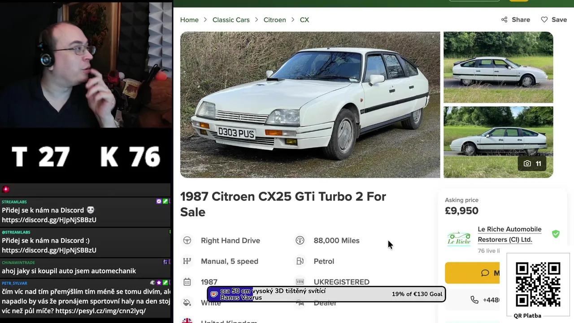Viewport: 574px width, 323px height.
Task: Click the Share icon
Action: tap(504, 20)
